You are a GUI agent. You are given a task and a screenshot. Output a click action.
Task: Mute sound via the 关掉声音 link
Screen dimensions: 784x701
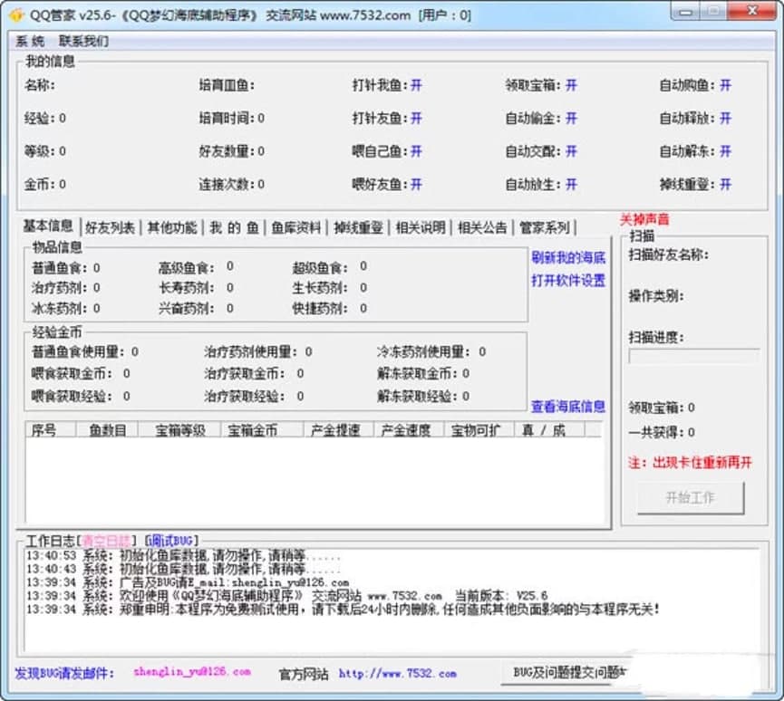click(x=644, y=219)
